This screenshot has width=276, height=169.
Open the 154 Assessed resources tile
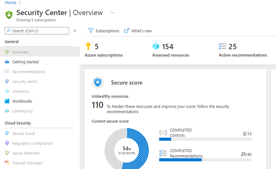click(171, 50)
